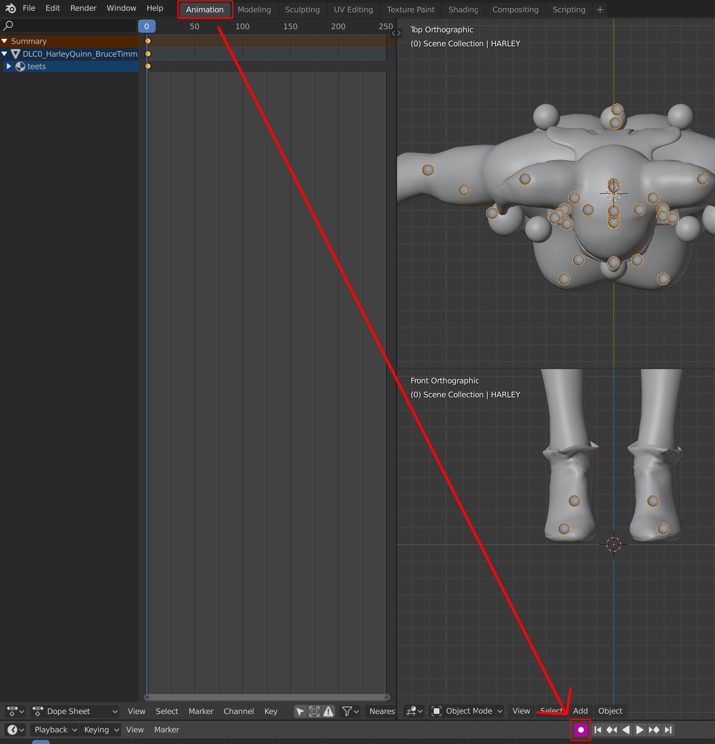Open the timeline Marker menu
This screenshot has width=715, height=744.
coord(167,730)
